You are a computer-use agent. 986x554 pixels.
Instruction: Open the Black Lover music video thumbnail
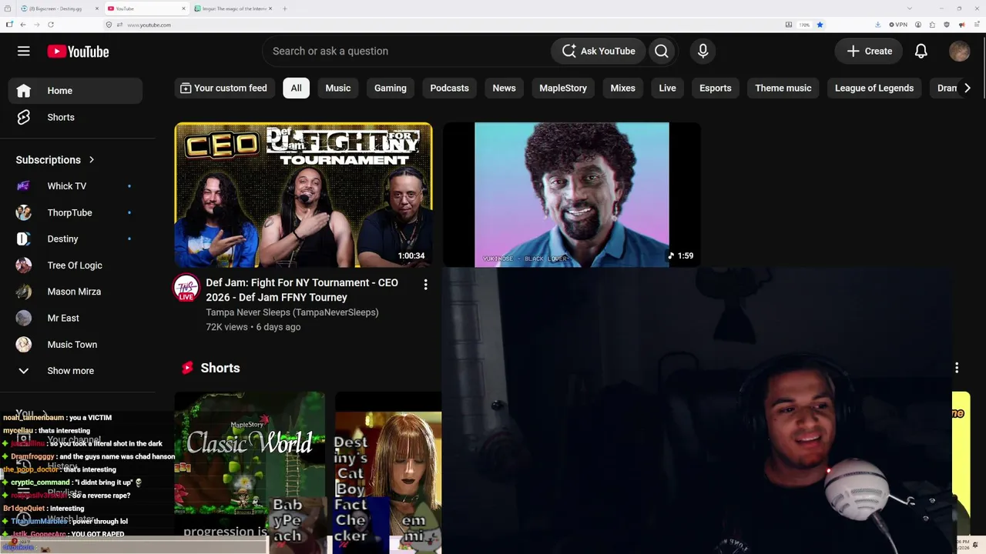pyautogui.click(x=572, y=195)
